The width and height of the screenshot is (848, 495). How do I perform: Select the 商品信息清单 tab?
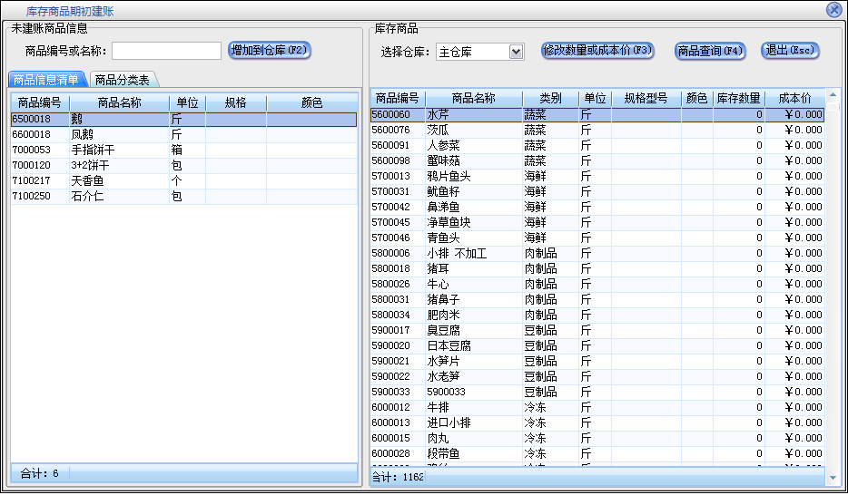(46, 80)
